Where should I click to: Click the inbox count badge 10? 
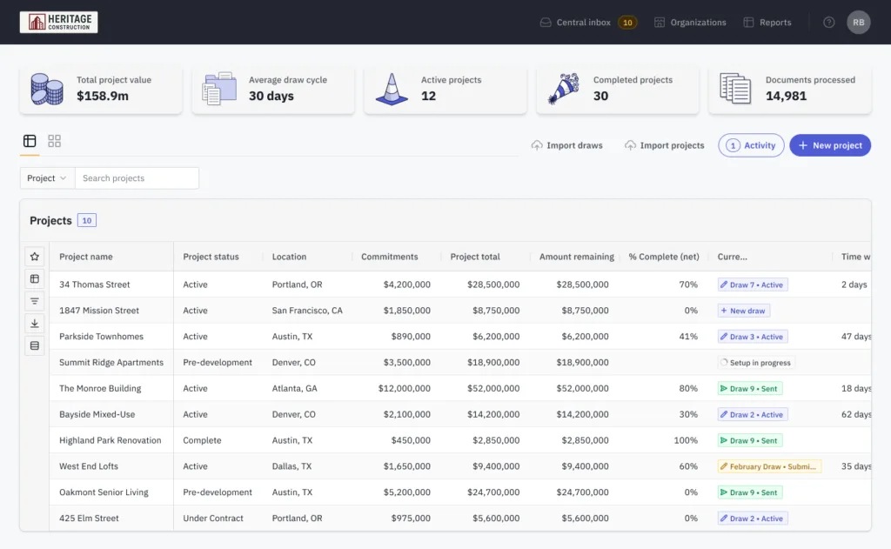click(627, 22)
